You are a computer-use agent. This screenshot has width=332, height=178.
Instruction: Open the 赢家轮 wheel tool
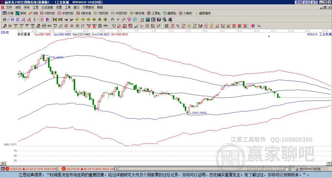[170, 13]
